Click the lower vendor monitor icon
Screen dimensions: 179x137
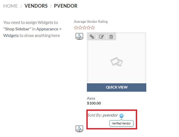click(79, 129)
